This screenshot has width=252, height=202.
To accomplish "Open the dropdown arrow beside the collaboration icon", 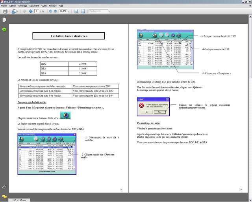I will coord(18,11).
